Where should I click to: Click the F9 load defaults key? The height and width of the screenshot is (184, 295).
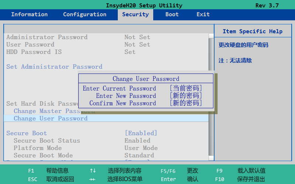click(x=219, y=171)
